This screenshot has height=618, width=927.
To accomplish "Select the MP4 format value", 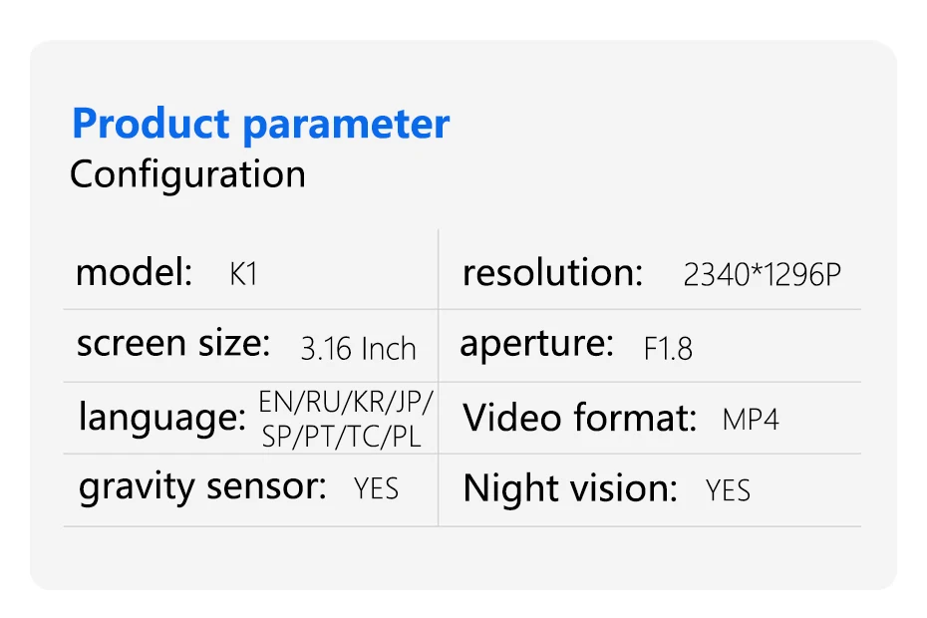I will 751,419.
